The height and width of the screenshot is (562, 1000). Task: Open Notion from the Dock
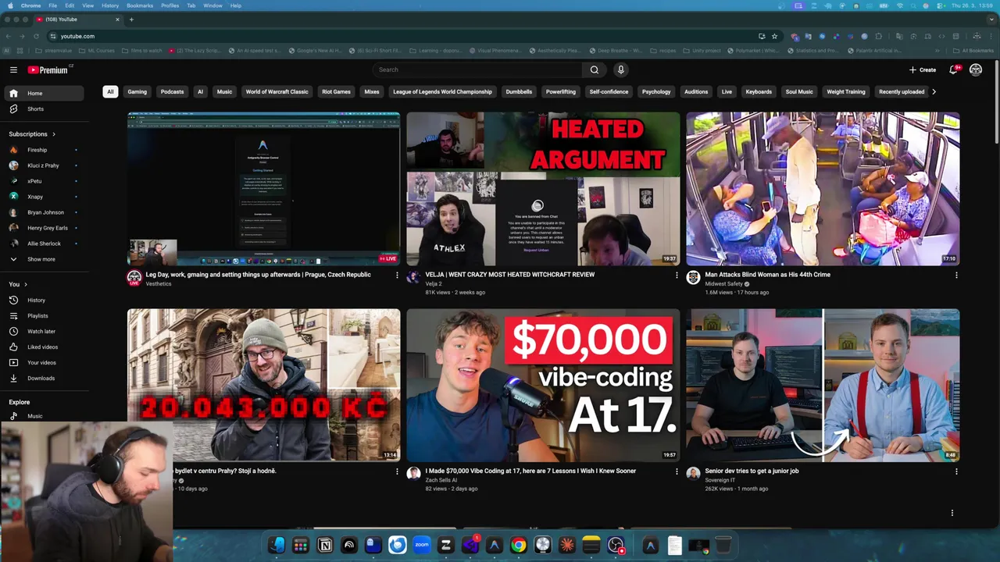pos(325,545)
